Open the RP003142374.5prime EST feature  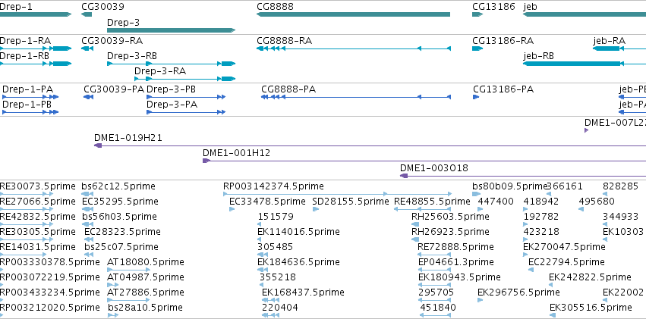point(338,194)
